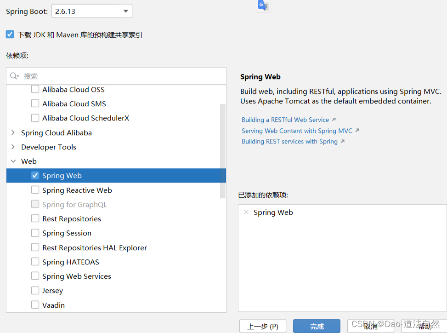
Task: Toggle the JDK and Maven shared index checkbox
Action: (10, 34)
